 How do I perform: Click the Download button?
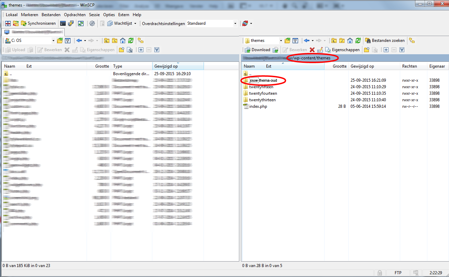pos(258,50)
